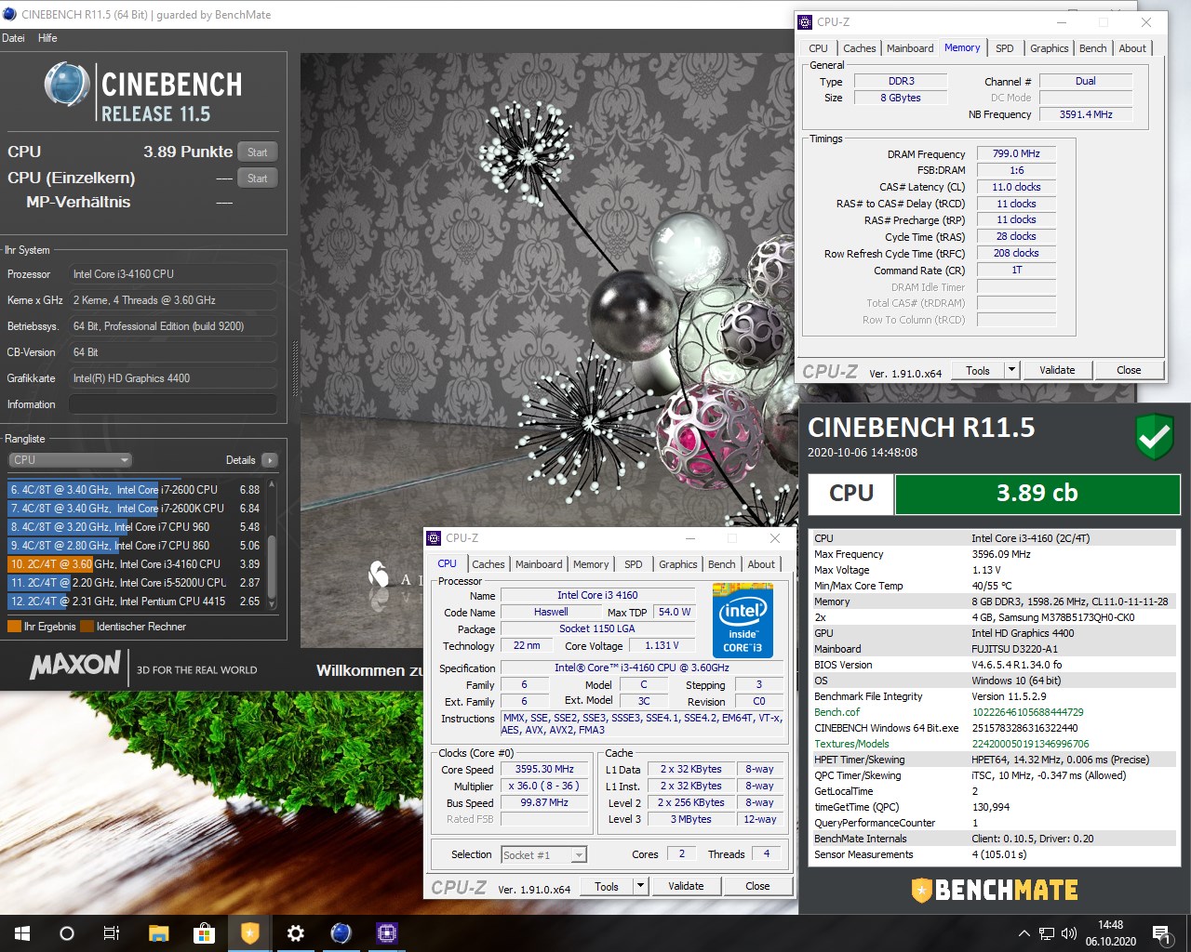1191x952 pixels.
Task: Click the MAXON logo in Cinebench
Action: click(75, 665)
